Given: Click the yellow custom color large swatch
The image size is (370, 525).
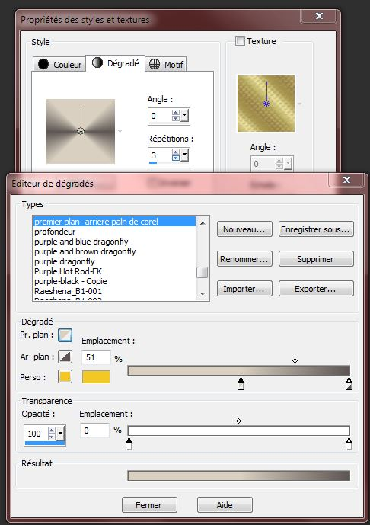Looking at the screenshot, I should [x=96, y=376].
